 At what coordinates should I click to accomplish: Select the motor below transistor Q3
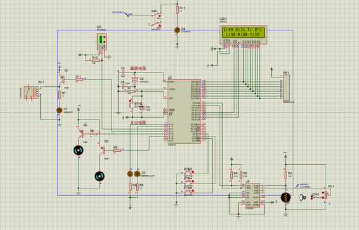coord(100,176)
